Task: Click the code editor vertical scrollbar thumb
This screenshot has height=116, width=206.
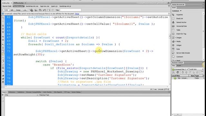Action: (x=170, y=36)
